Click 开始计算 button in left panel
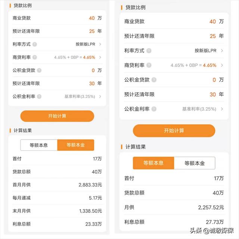The width and height of the screenshot is (239, 239). pos(57,116)
